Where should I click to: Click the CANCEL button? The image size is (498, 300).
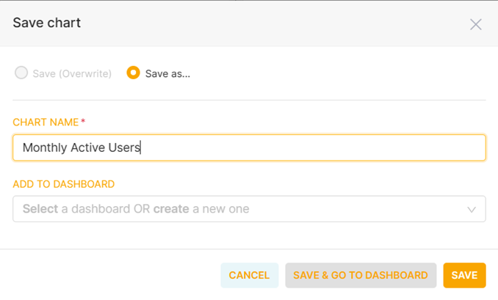[249, 275]
